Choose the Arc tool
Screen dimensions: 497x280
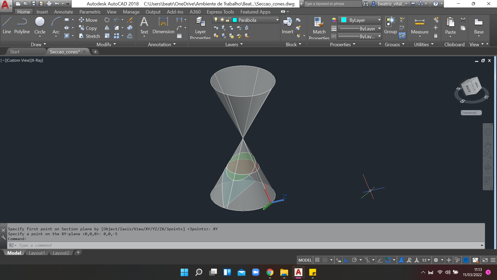click(x=56, y=25)
